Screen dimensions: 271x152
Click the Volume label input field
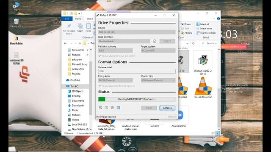(137, 71)
